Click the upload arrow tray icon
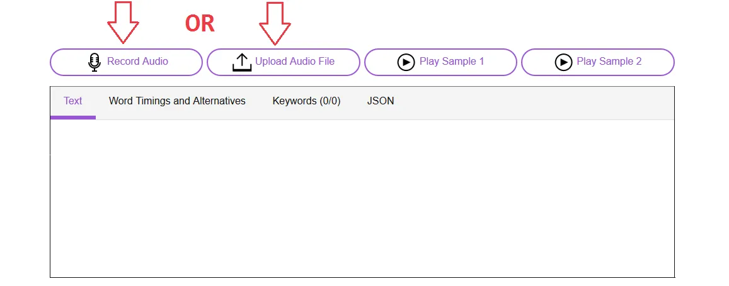Viewport: 729px width, 286px height. tap(242, 62)
